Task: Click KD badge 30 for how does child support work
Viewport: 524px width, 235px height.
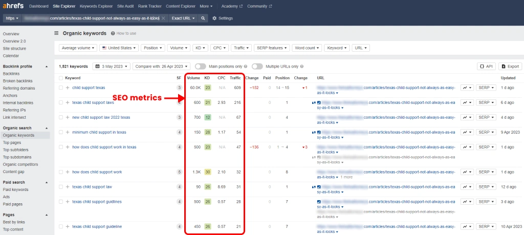Action: (x=208, y=172)
